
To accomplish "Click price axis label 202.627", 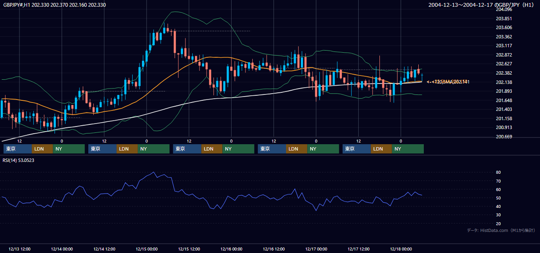I will point(504,64).
